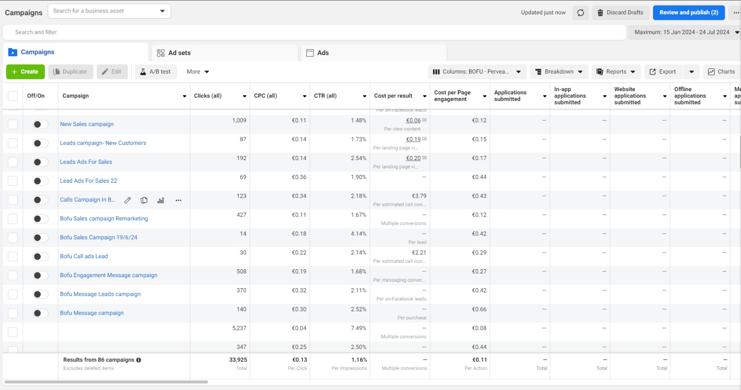Open the dropdown arrow beside Export
741x390 pixels.
click(691, 72)
